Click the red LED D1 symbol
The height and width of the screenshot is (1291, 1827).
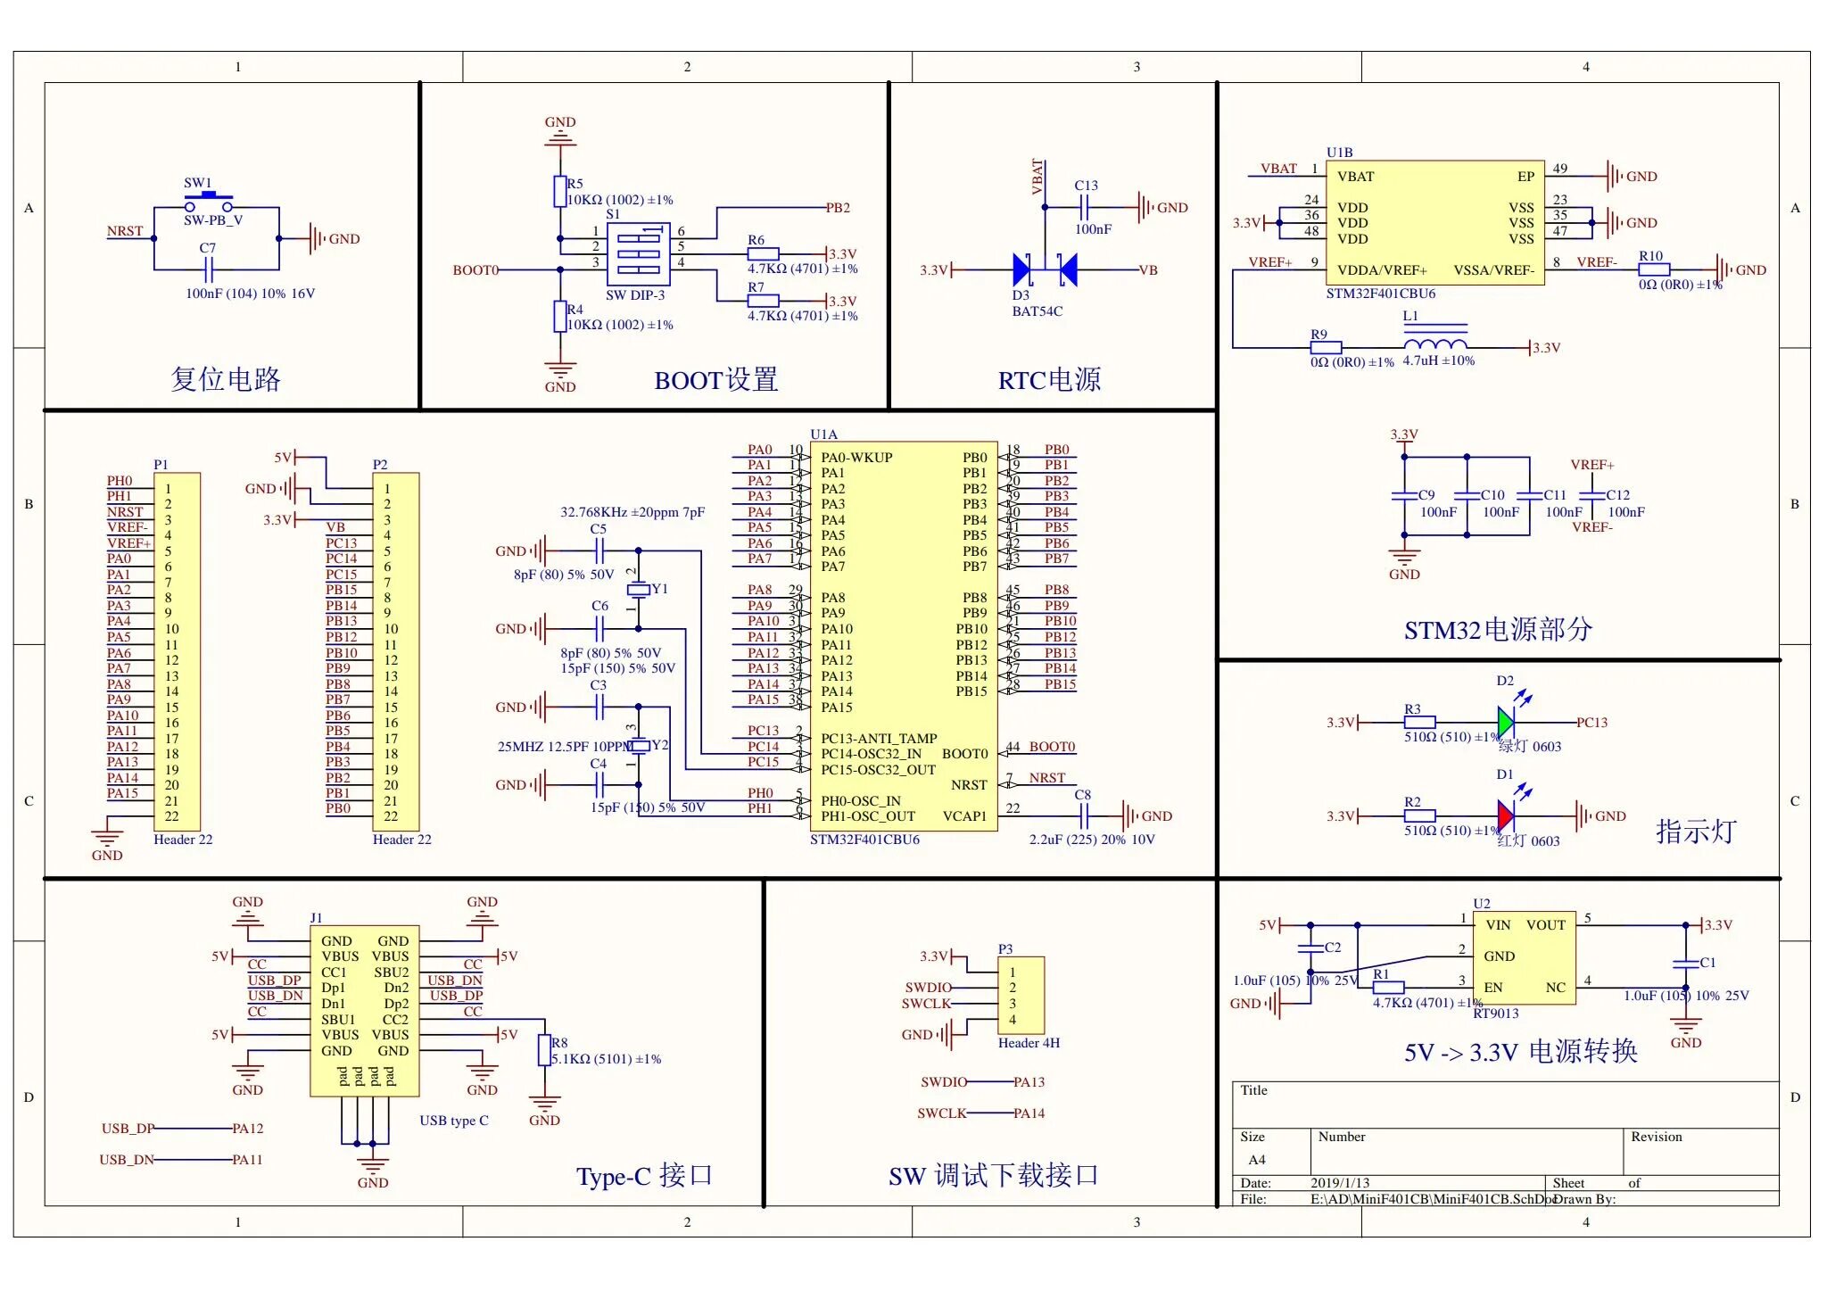point(1507,815)
